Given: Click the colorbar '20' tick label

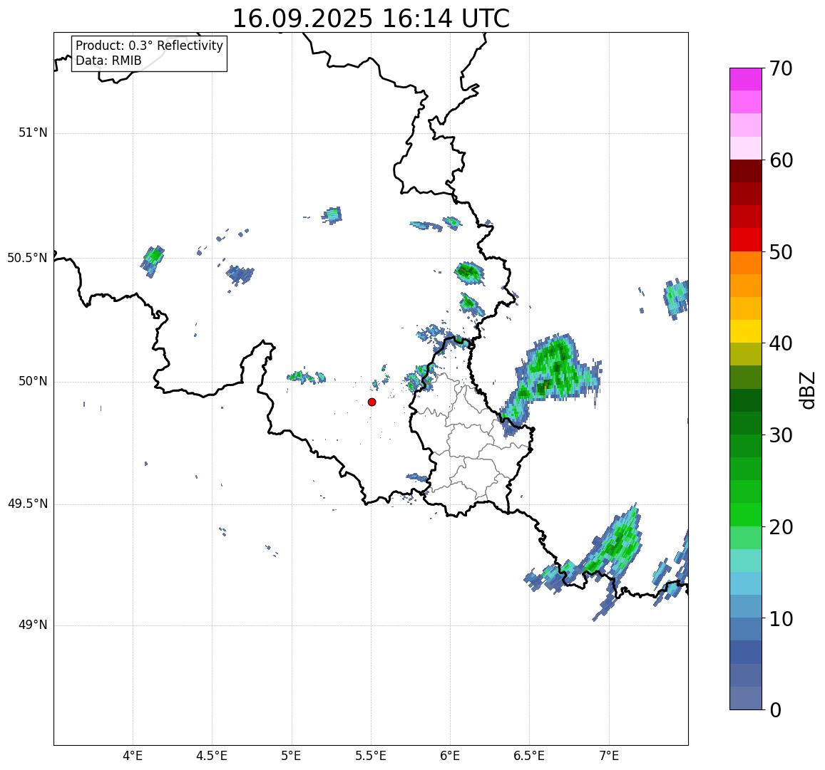Looking at the screenshot, I should tap(781, 527).
